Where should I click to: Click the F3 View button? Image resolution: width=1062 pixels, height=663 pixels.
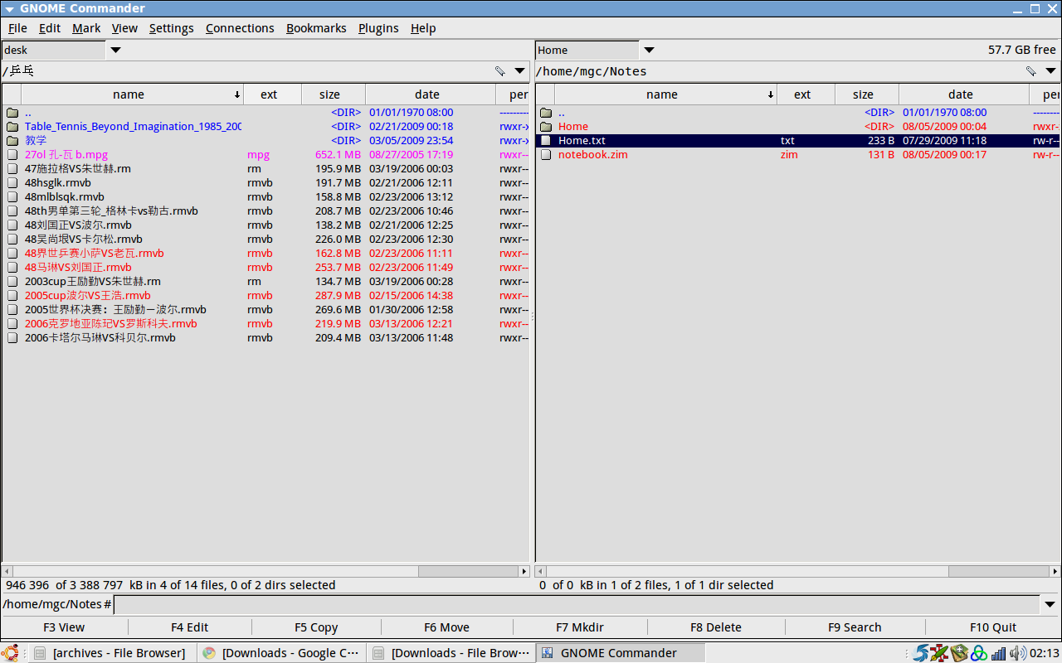click(64, 627)
